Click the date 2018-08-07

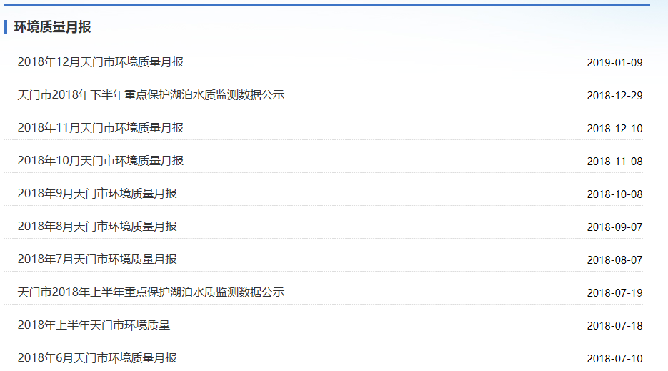614,260
